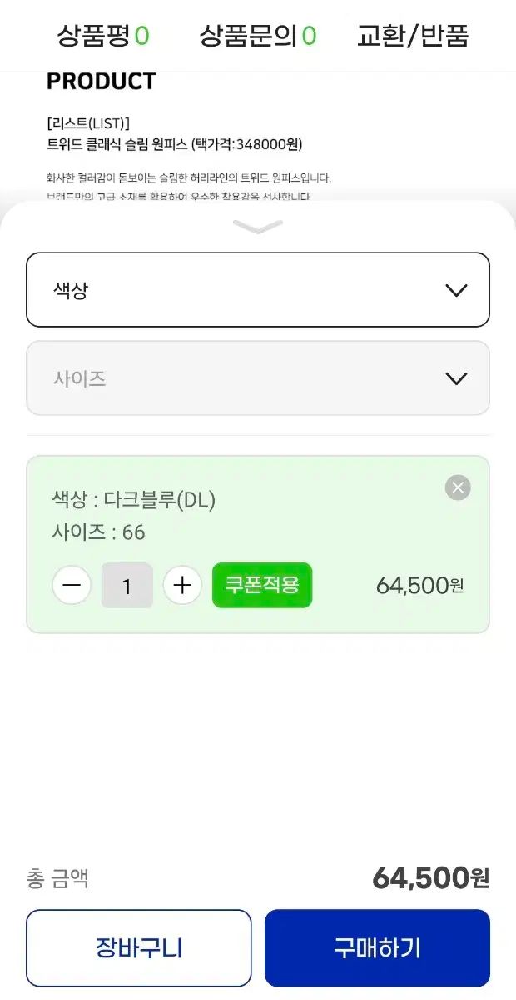
Task: Click the arrow on the 색상 selector
Action: click(x=456, y=290)
